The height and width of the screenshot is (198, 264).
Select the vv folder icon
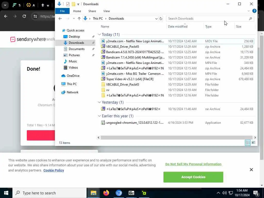103,90
